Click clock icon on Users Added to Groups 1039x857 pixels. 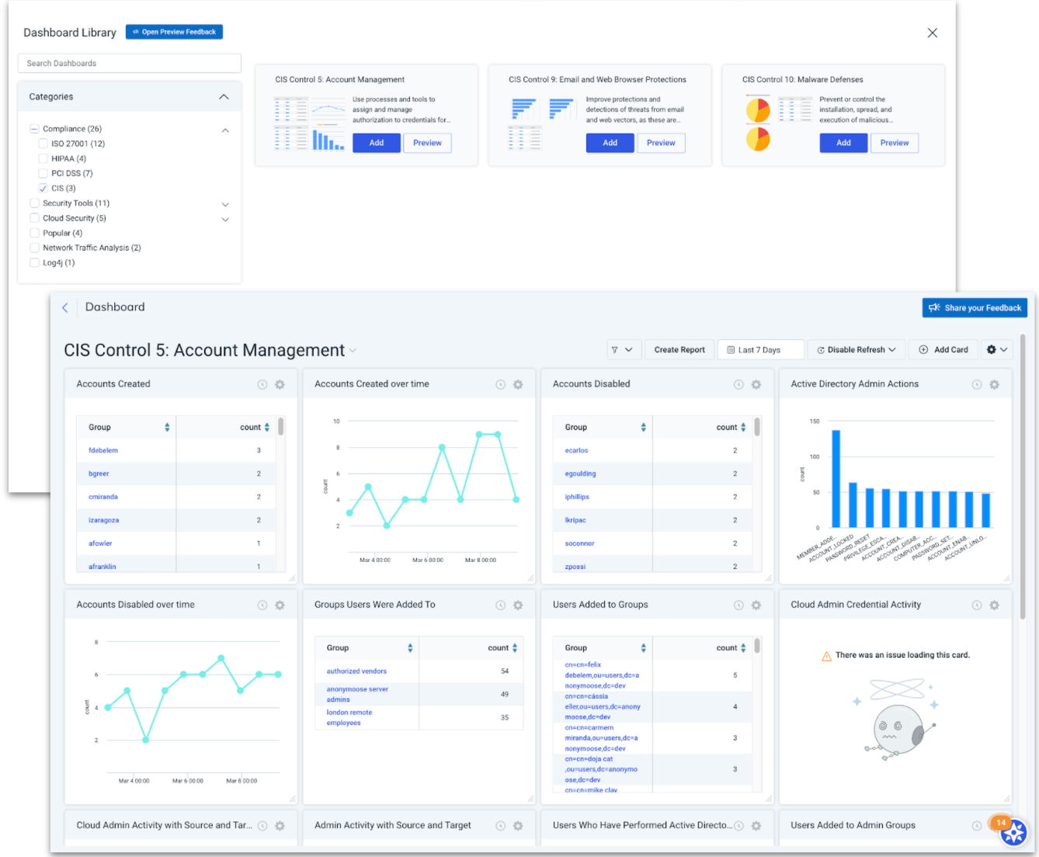738,605
